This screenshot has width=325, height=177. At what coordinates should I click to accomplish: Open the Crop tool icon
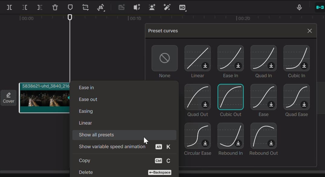tap(85, 8)
